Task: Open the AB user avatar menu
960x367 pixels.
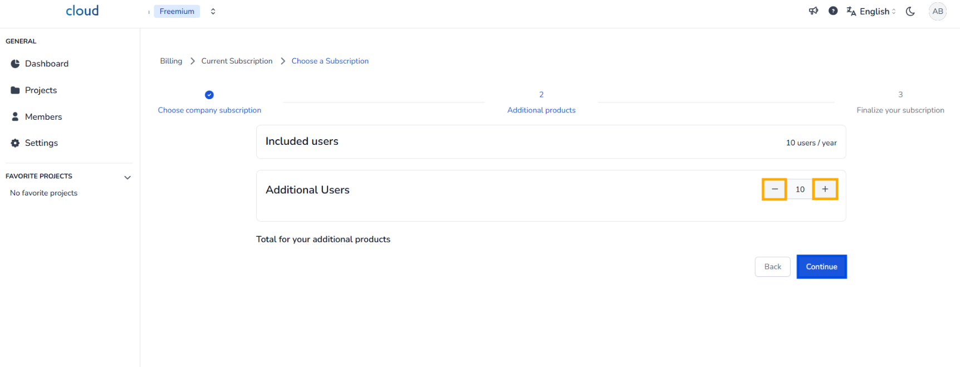Action: click(x=938, y=11)
